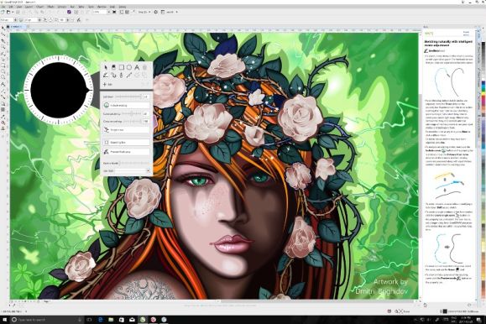Click the Add button in floating toolbox
486x324 pixels.
tap(107, 84)
